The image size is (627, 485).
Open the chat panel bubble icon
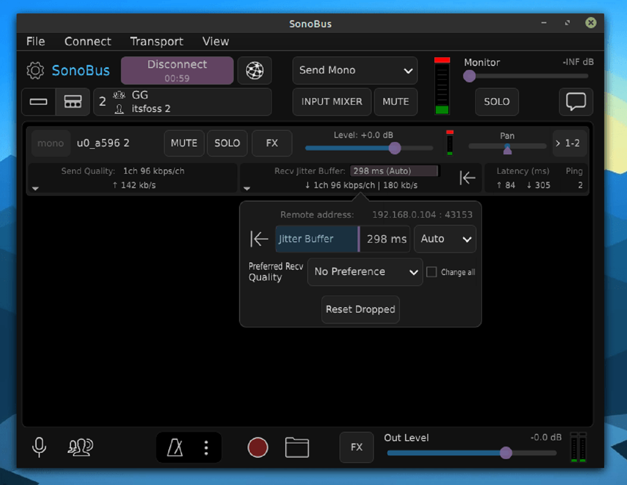[x=575, y=102]
